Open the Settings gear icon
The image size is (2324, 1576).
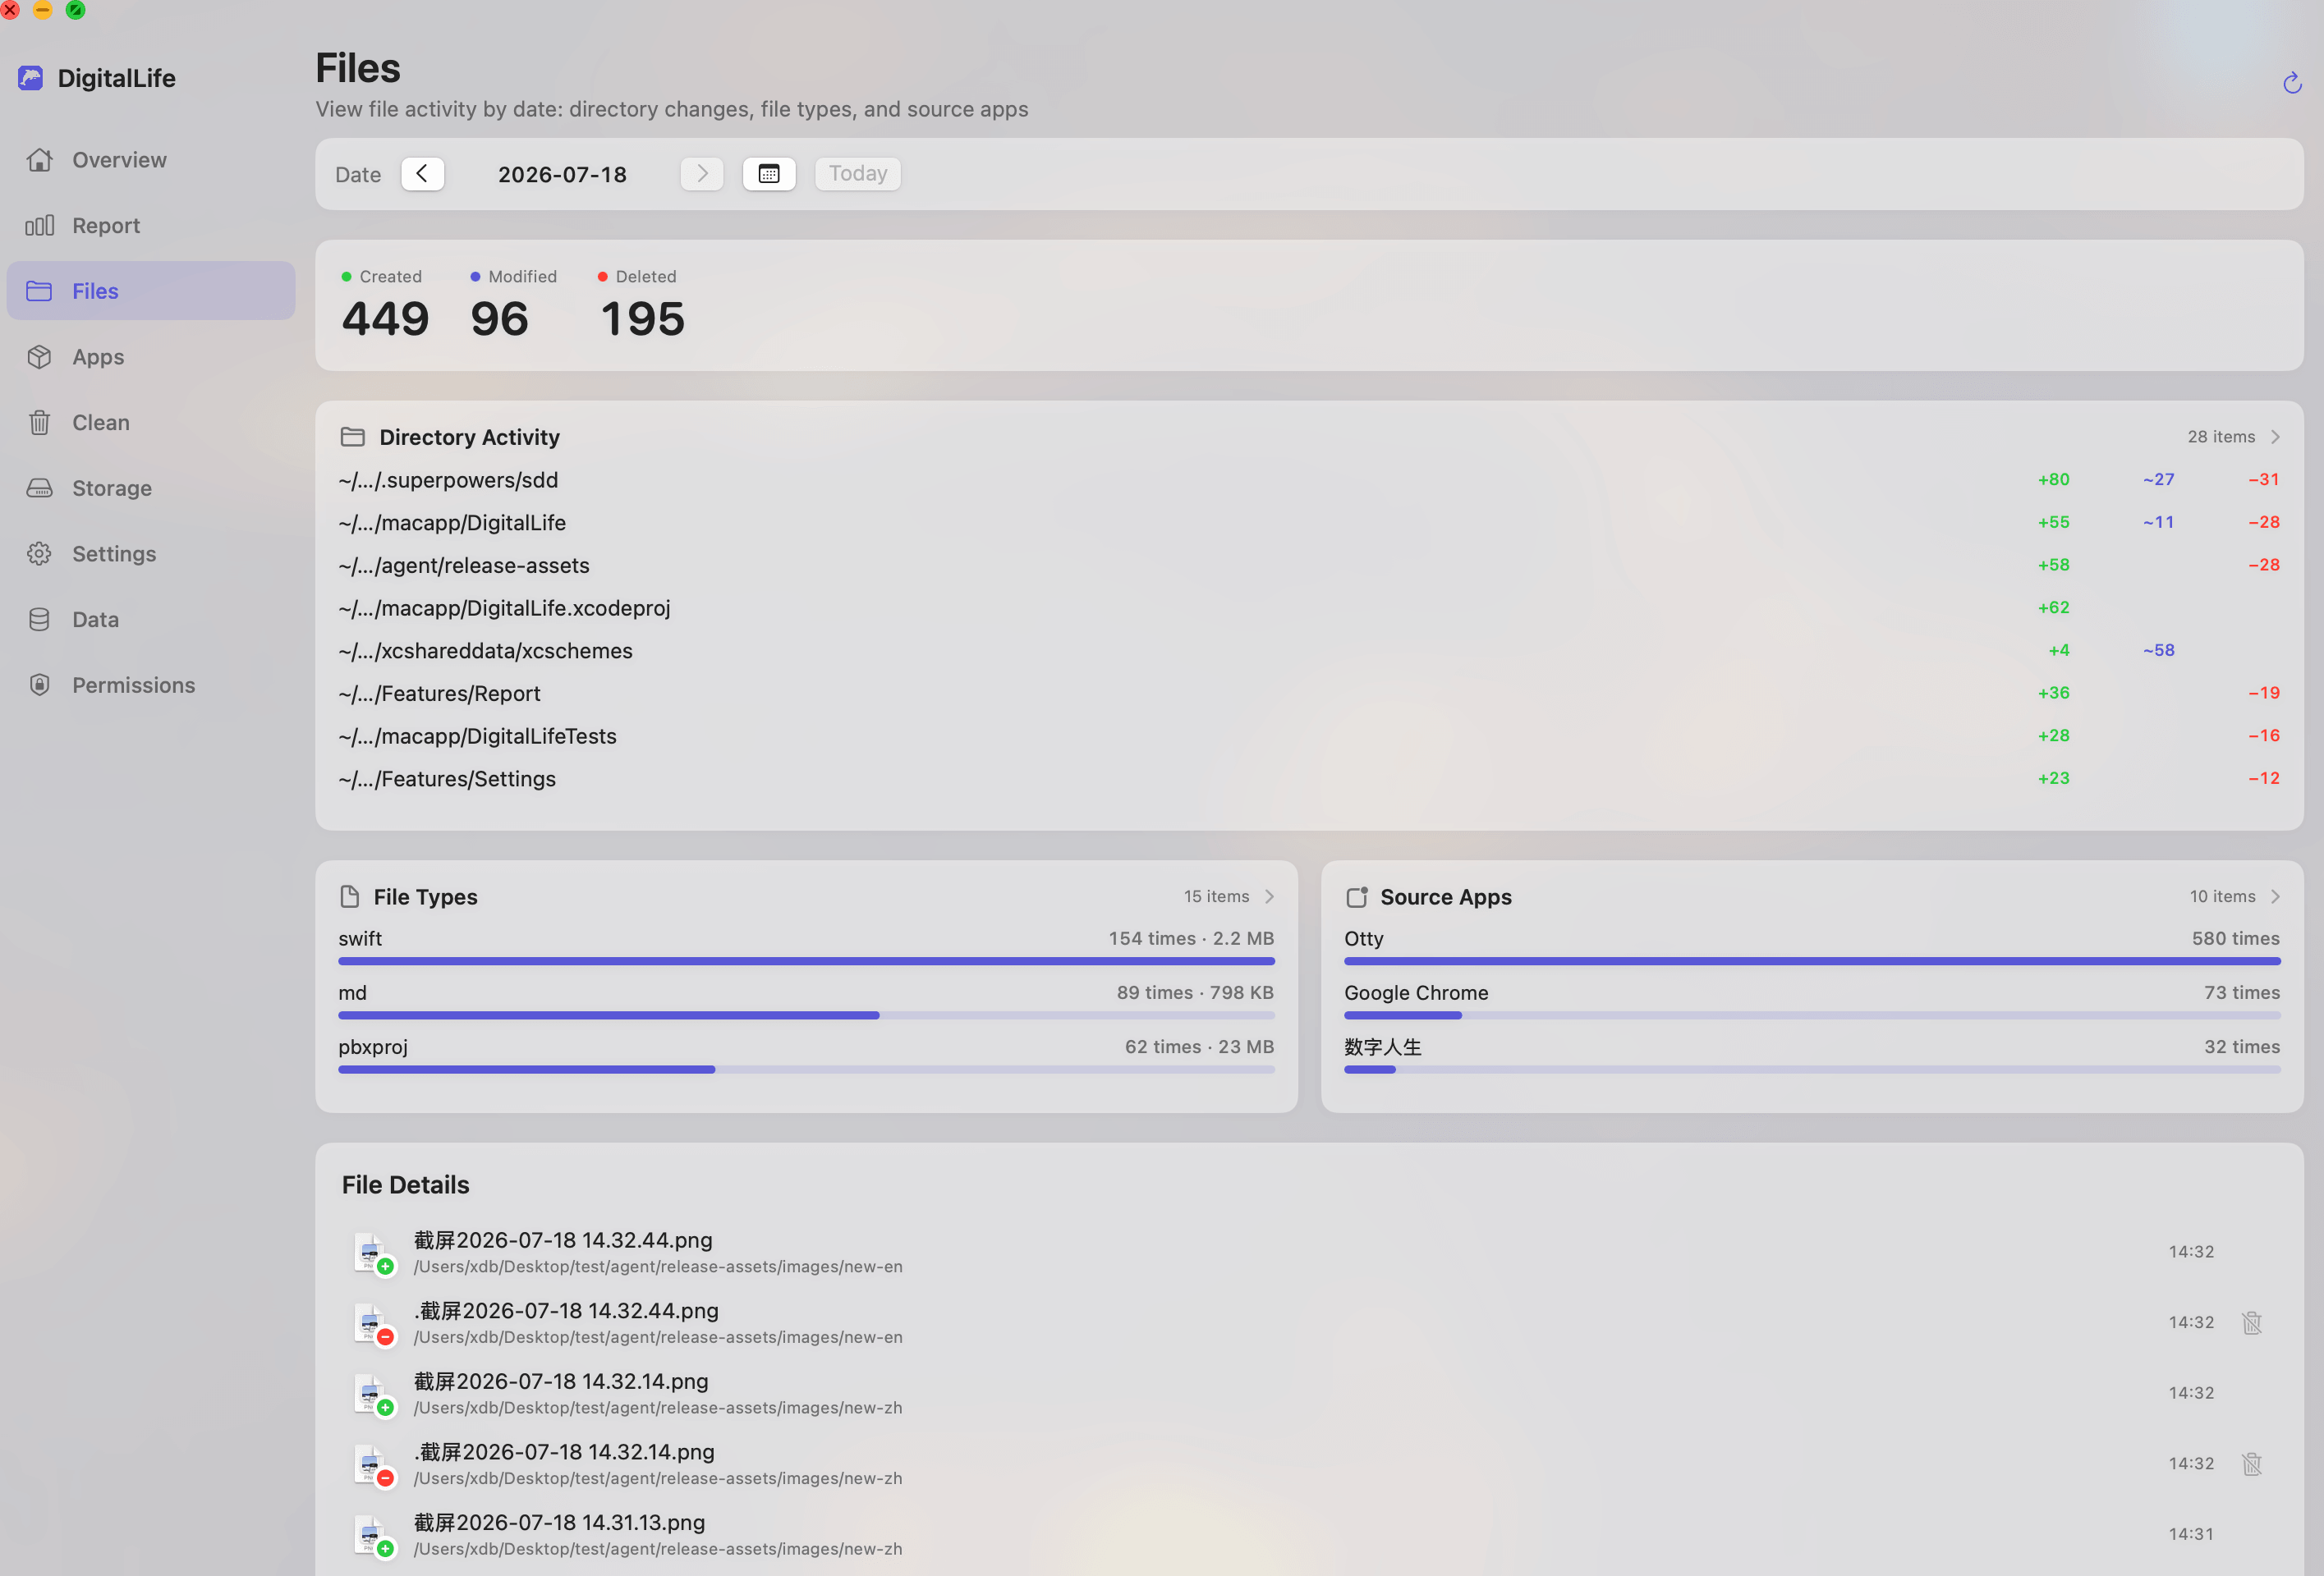pos(39,553)
